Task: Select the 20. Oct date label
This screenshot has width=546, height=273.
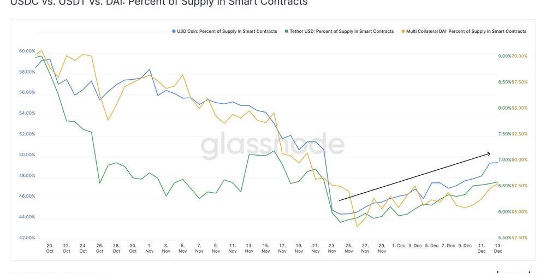Action: tap(50, 248)
